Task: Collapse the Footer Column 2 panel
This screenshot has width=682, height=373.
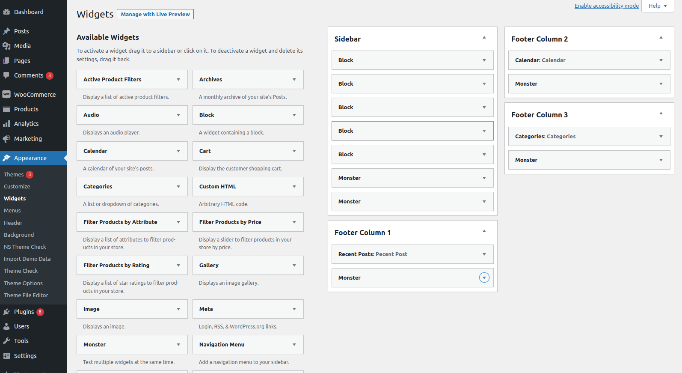Action: (x=661, y=38)
